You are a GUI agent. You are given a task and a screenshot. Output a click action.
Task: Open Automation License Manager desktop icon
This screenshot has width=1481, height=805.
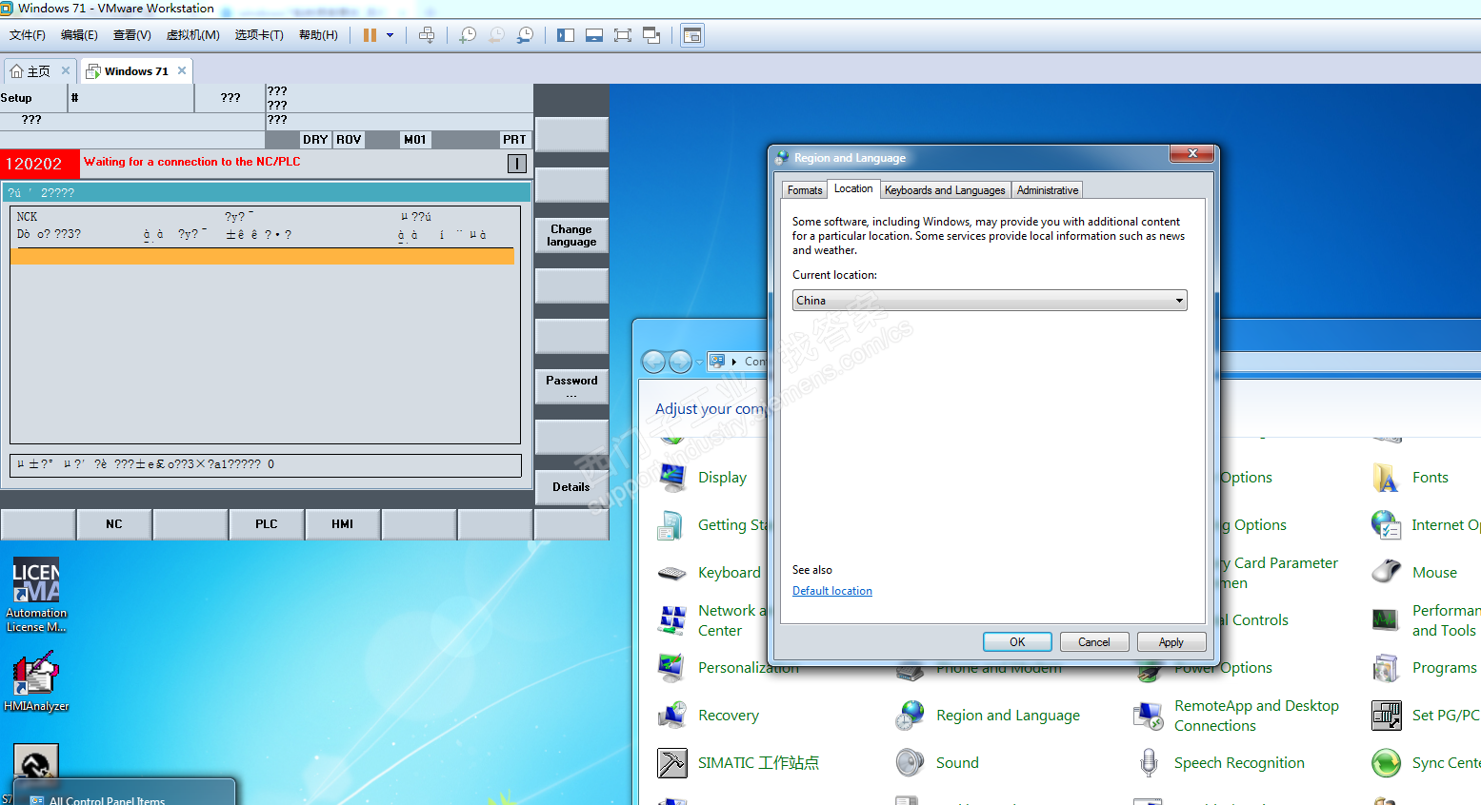(x=36, y=596)
